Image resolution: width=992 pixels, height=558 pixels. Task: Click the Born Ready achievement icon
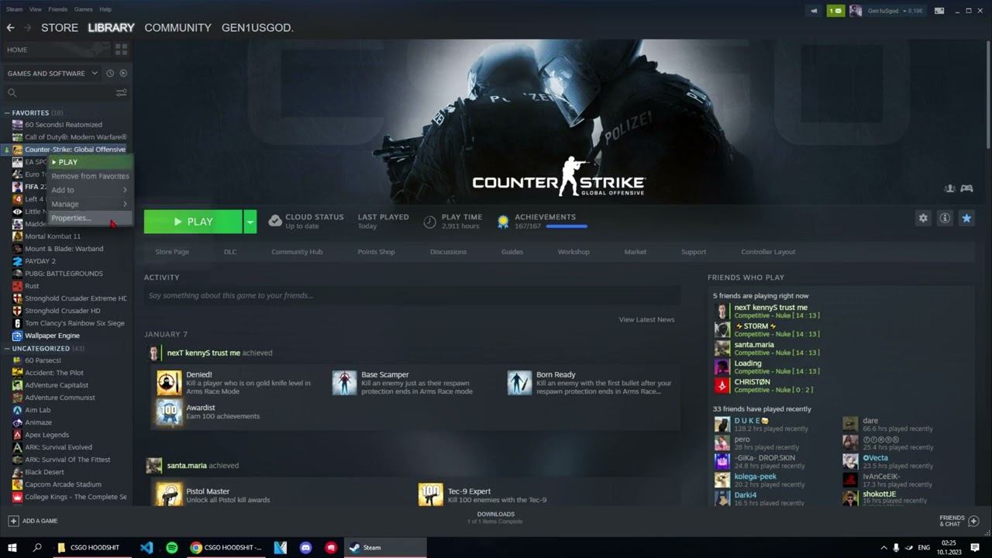click(x=519, y=383)
